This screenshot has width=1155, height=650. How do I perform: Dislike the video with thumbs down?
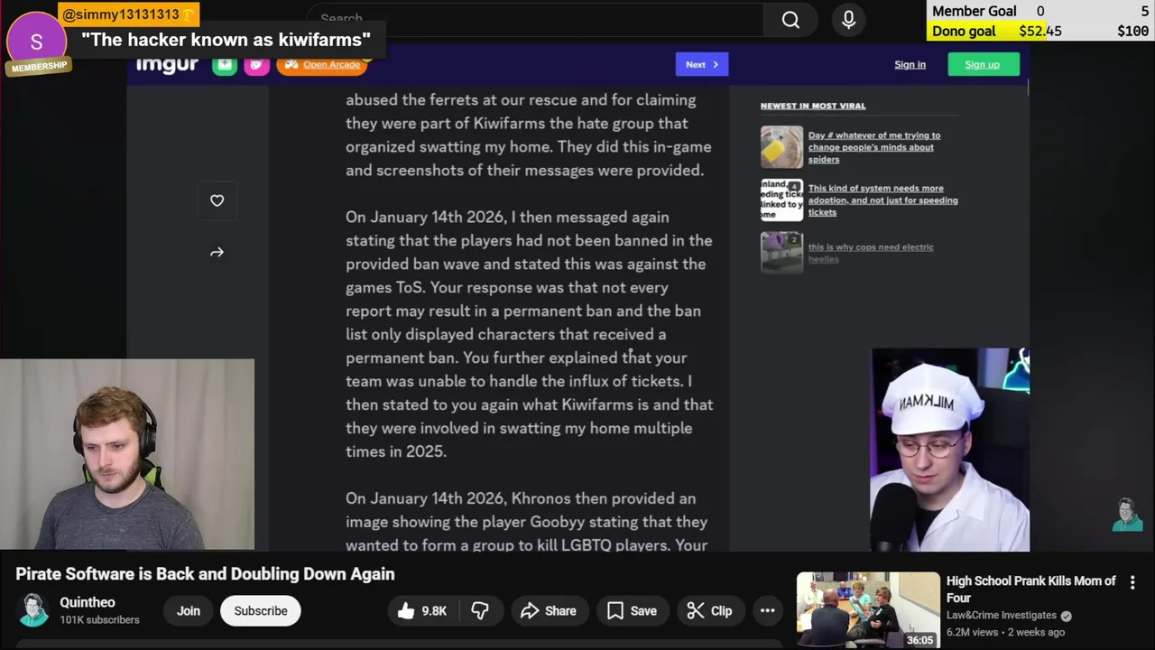coord(480,611)
